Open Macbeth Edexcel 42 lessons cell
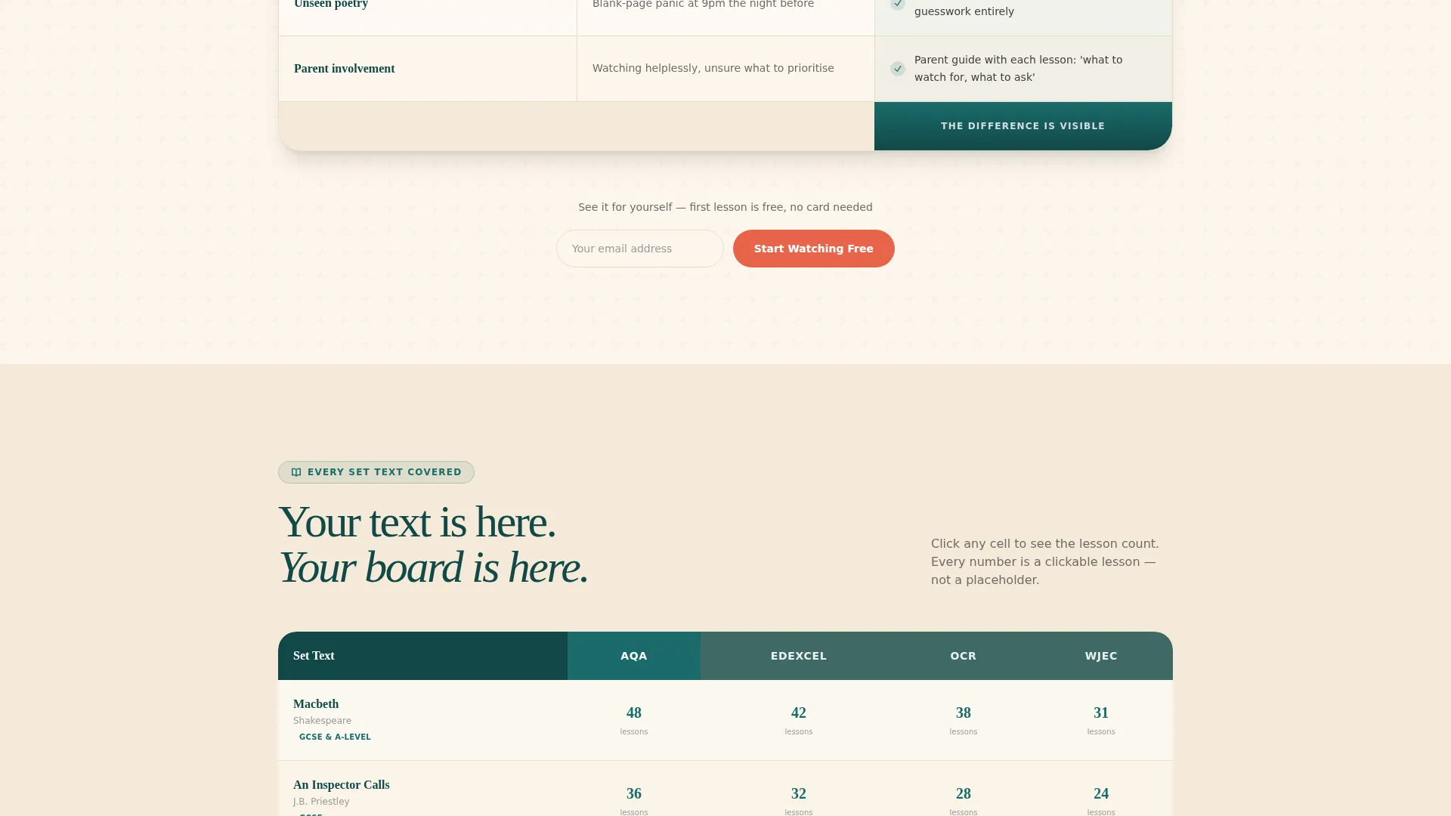Image resolution: width=1451 pixels, height=816 pixels. (x=799, y=720)
